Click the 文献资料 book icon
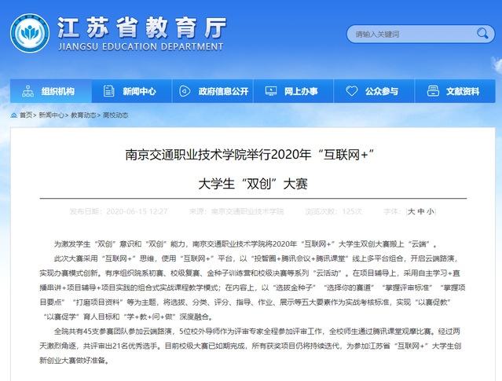The width and height of the screenshot is (502, 381). 431,91
